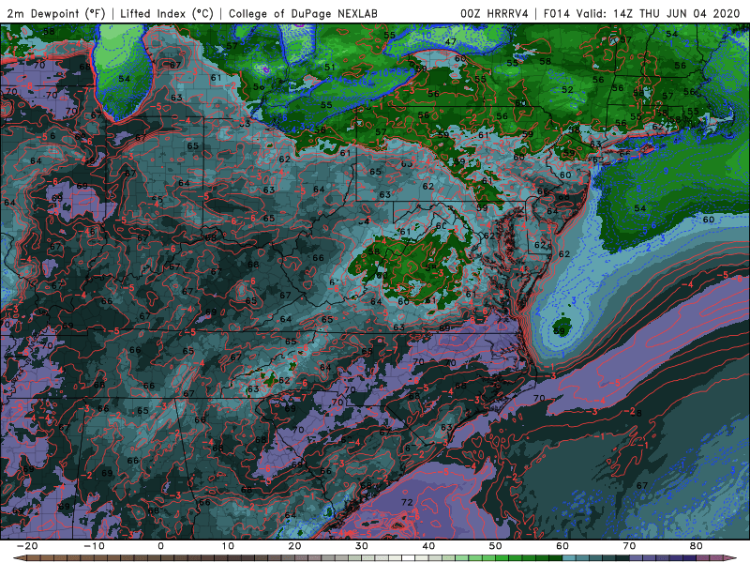Click the 50 label on the color scale
The image size is (750, 563).
pos(496,546)
